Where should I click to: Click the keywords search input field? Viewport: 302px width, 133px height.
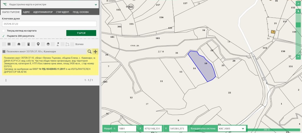click(49, 24)
